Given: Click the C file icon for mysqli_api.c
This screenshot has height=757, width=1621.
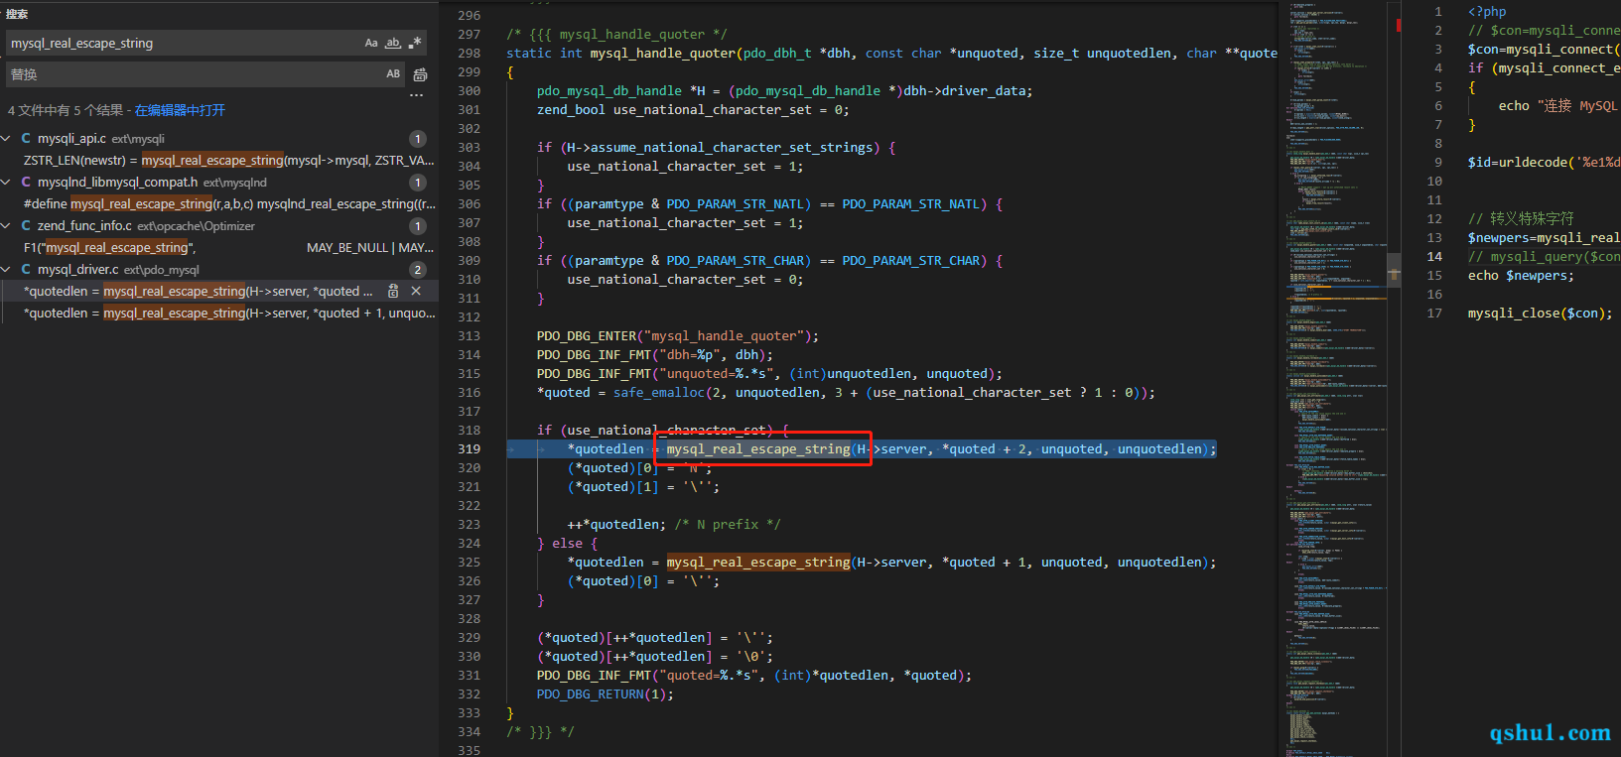Looking at the screenshot, I should point(26,139).
